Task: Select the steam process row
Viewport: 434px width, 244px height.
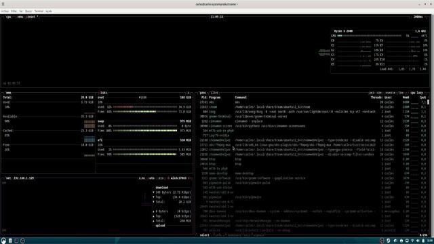Action: click(313, 107)
